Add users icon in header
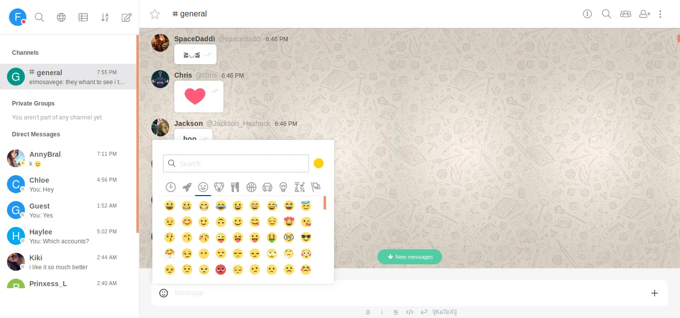 tap(645, 14)
